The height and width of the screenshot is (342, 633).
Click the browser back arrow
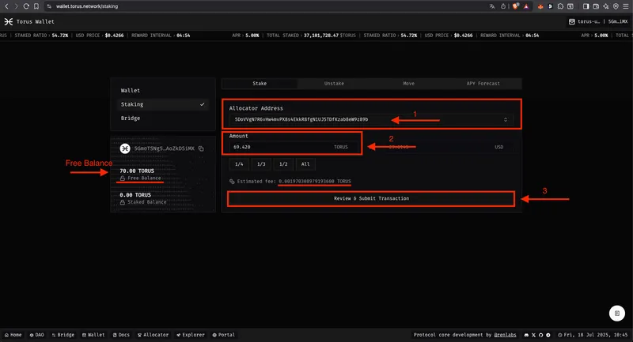pyautogui.click(x=6, y=6)
